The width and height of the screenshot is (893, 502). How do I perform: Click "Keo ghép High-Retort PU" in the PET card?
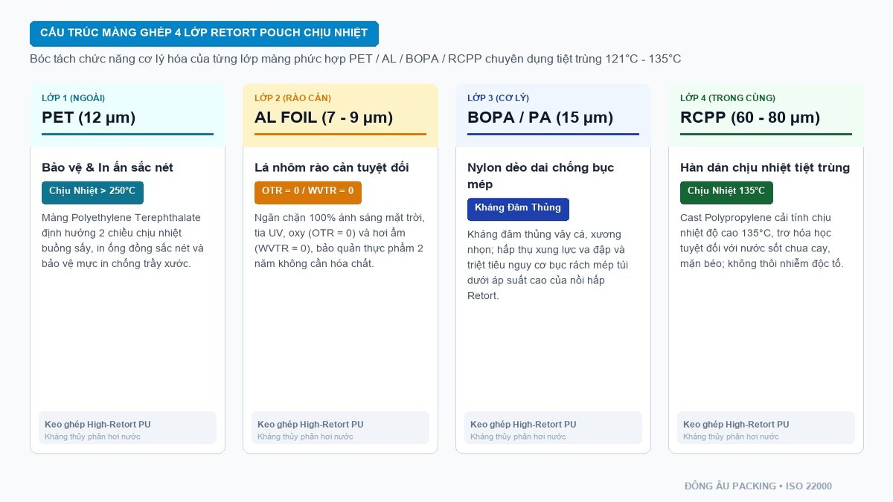97,424
